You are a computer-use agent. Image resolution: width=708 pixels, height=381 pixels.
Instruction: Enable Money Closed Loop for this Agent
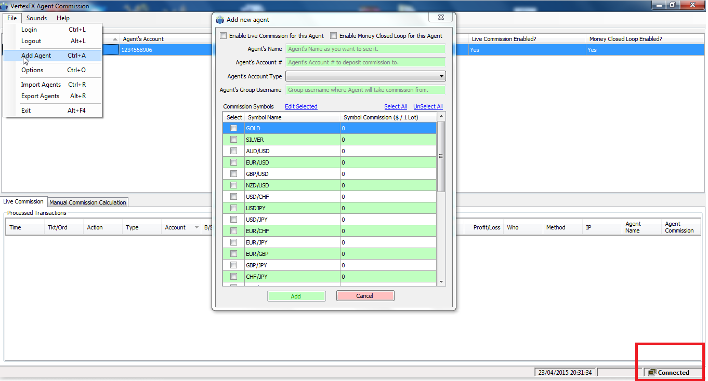pos(334,36)
